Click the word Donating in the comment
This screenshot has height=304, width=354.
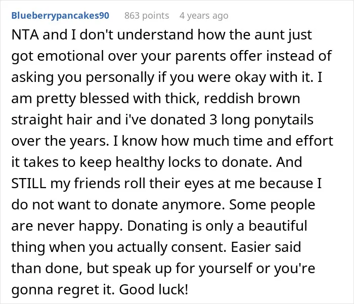[x=158, y=226]
